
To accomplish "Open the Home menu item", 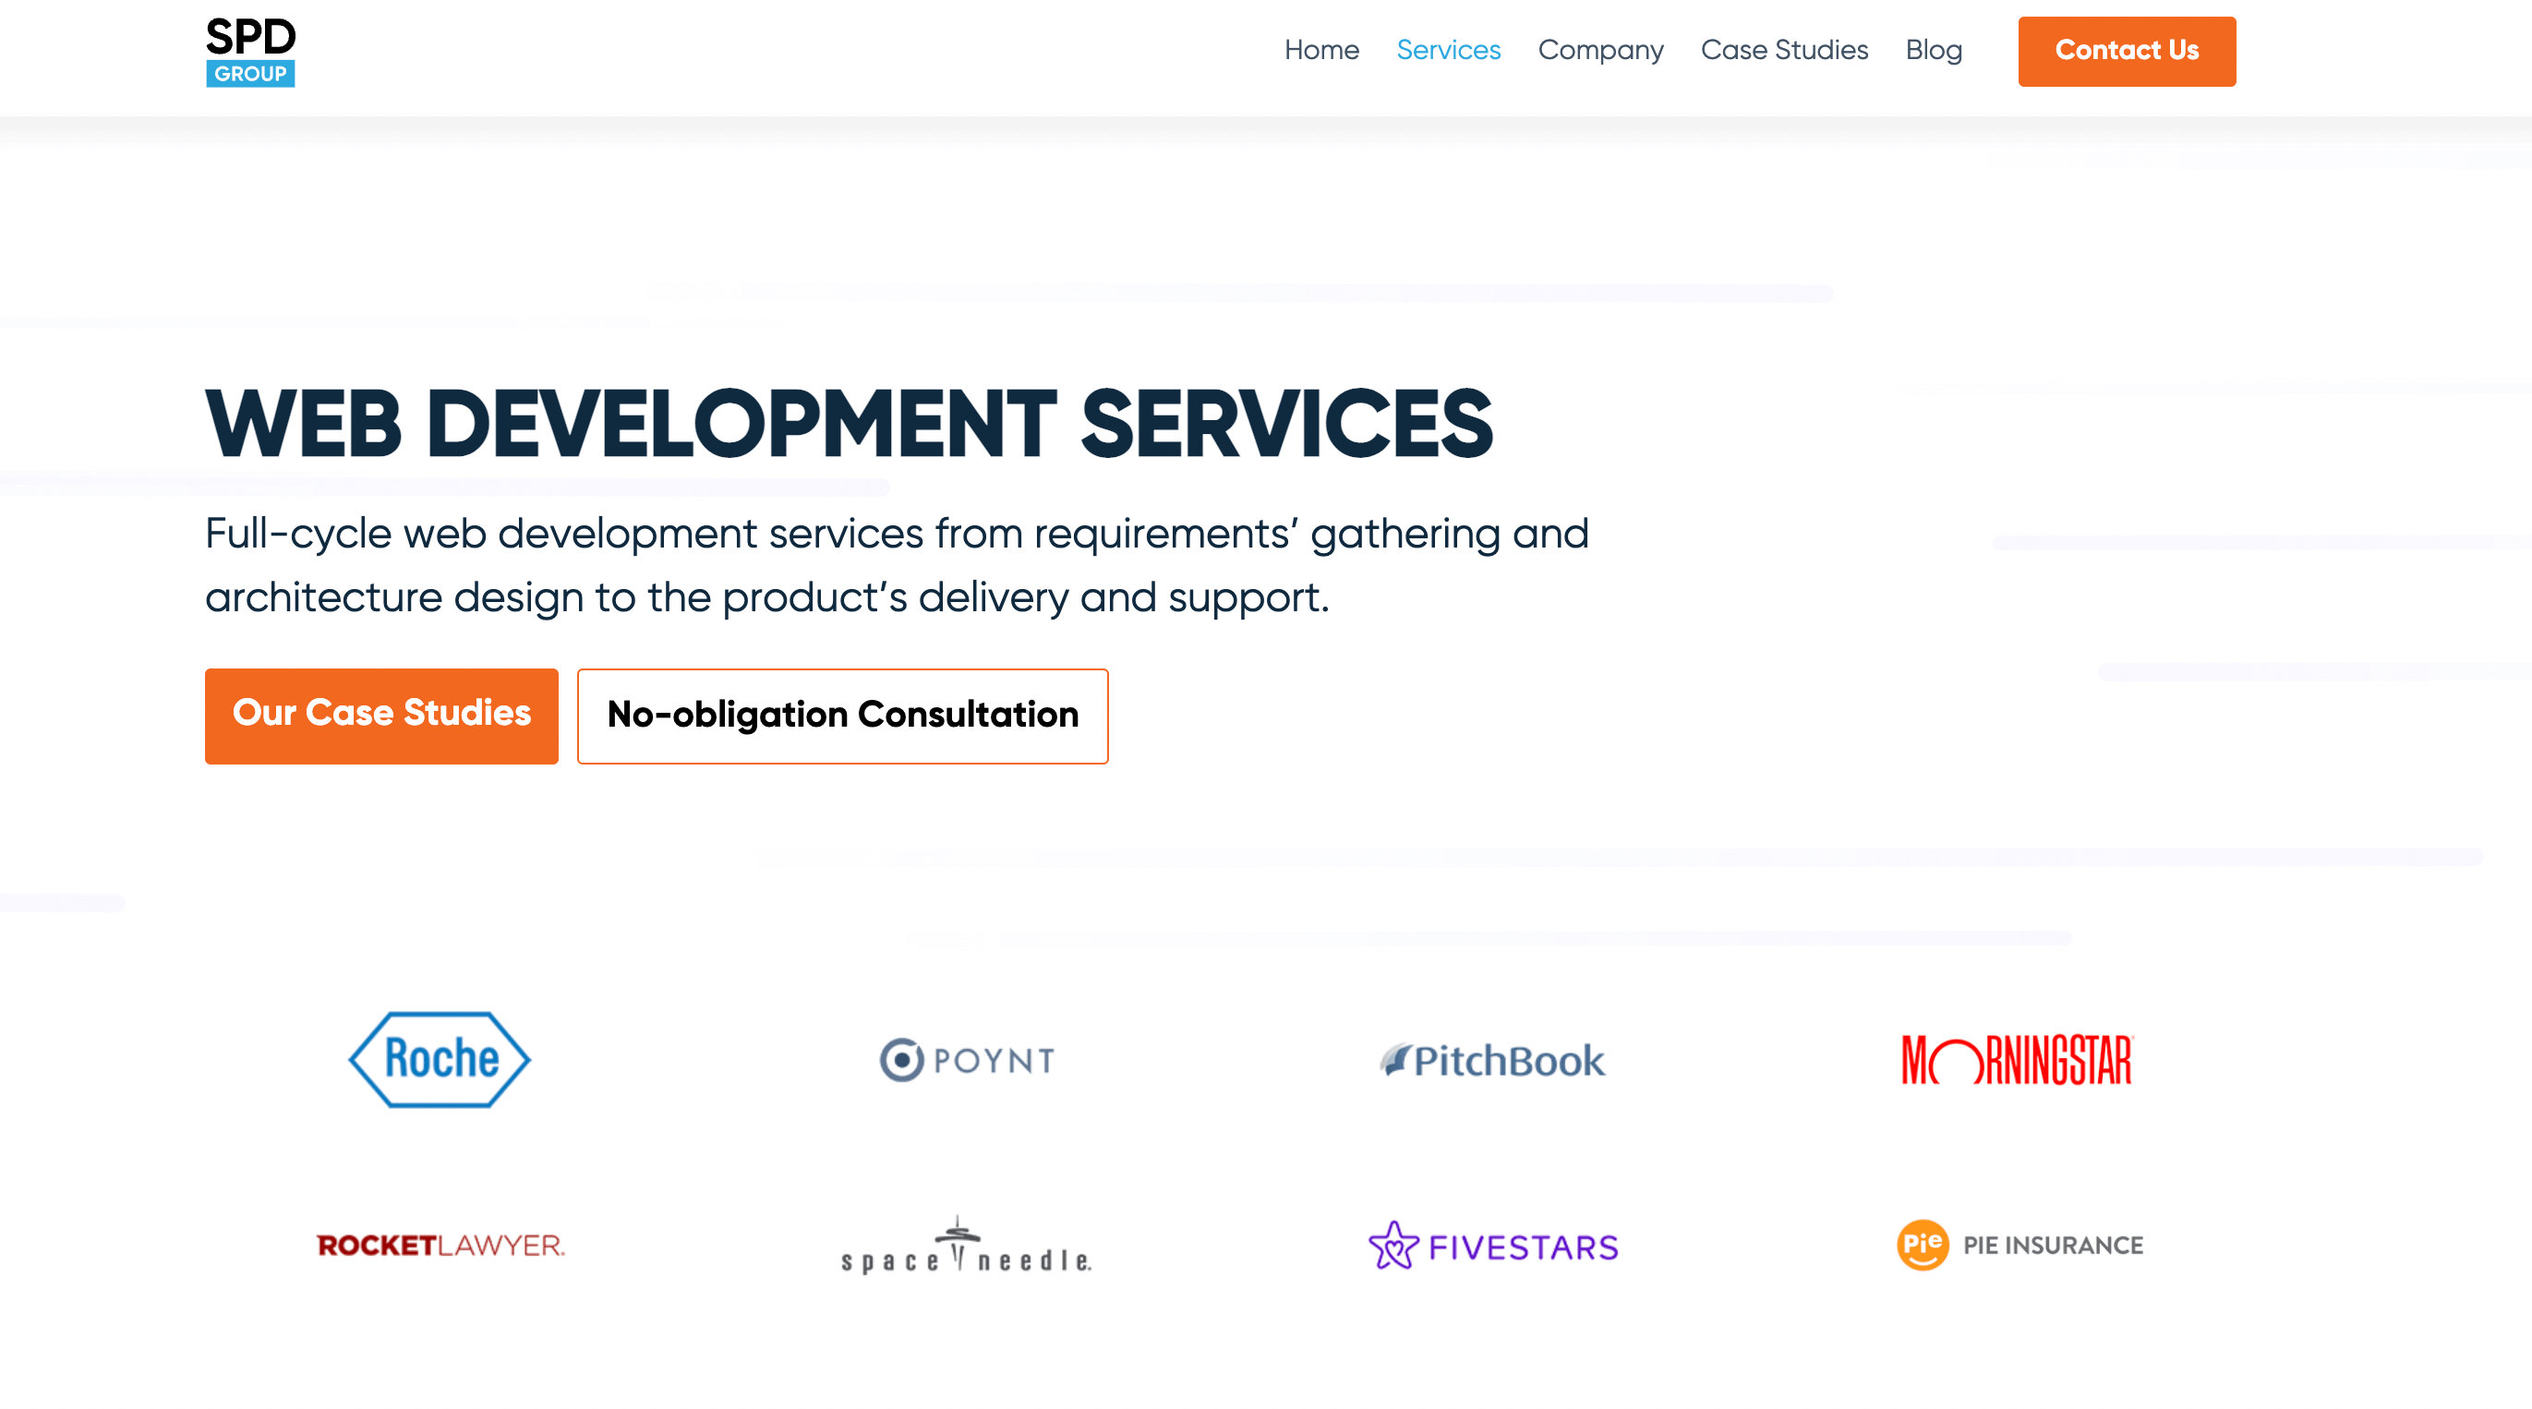I will click(x=1321, y=50).
